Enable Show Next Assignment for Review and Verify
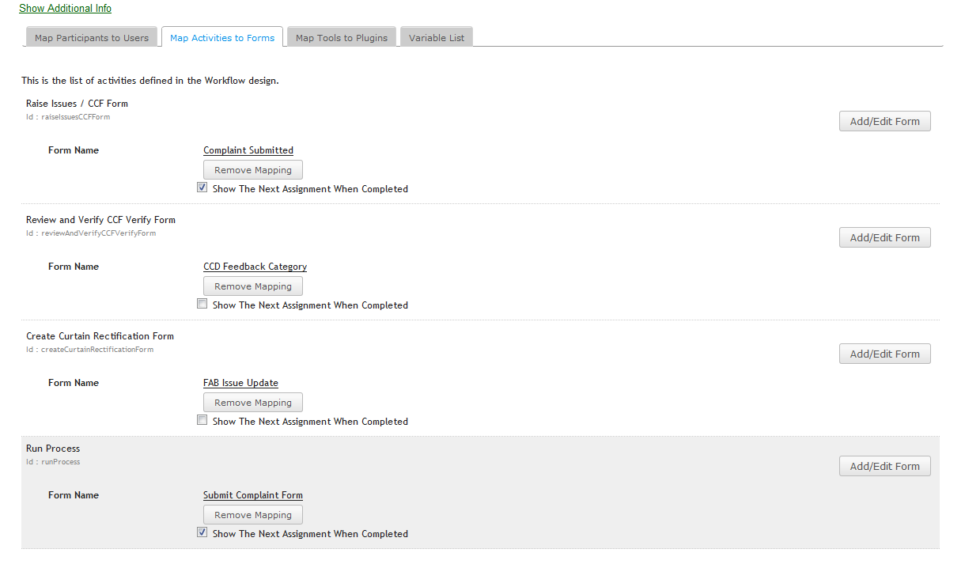Image resolution: width=965 pixels, height=568 pixels. click(202, 304)
